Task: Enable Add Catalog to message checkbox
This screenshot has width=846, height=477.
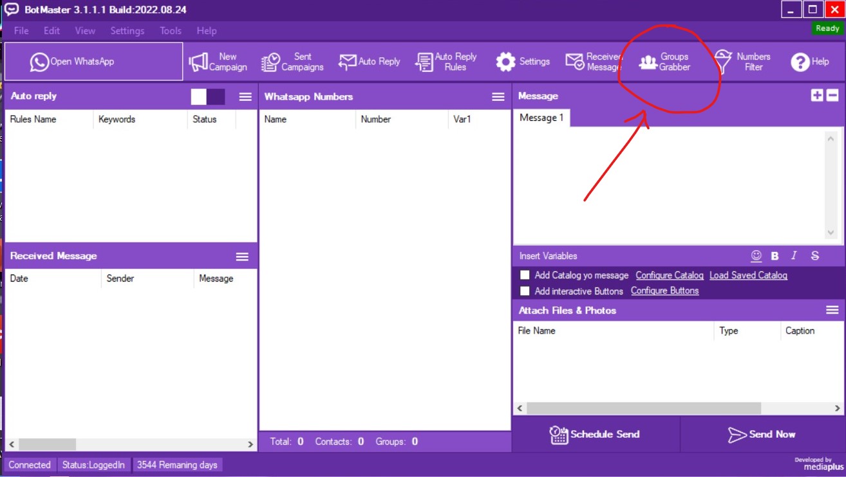Action: click(x=525, y=275)
